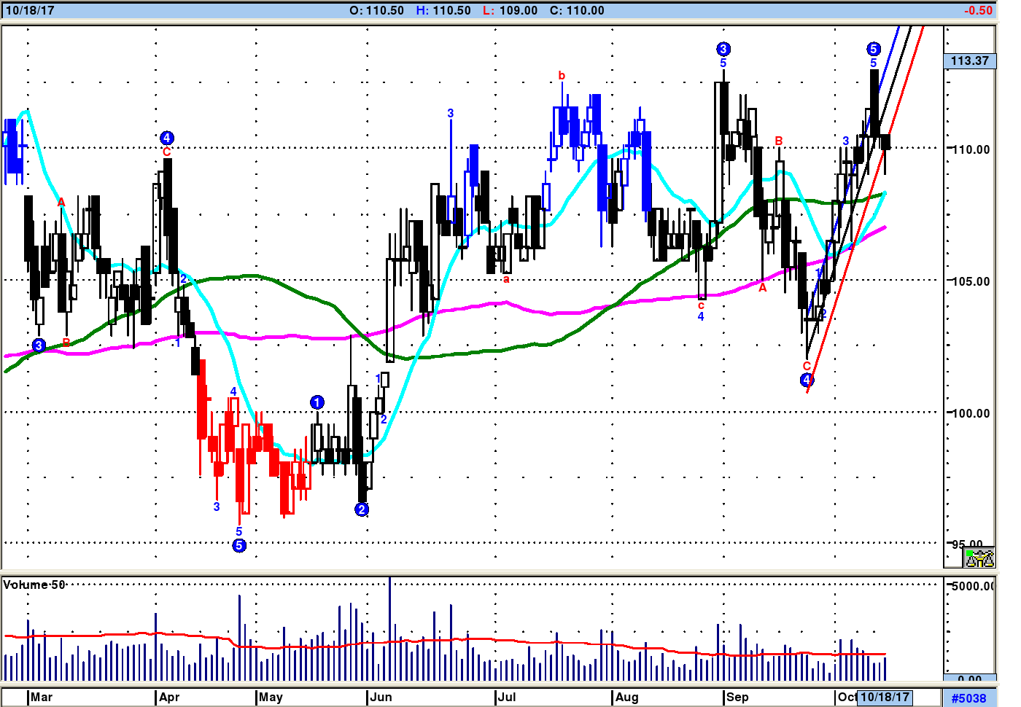Image resolution: width=1021 pixels, height=707 pixels.
Task: Click the blue 4 label under the lowercase c
Action: (701, 316)
